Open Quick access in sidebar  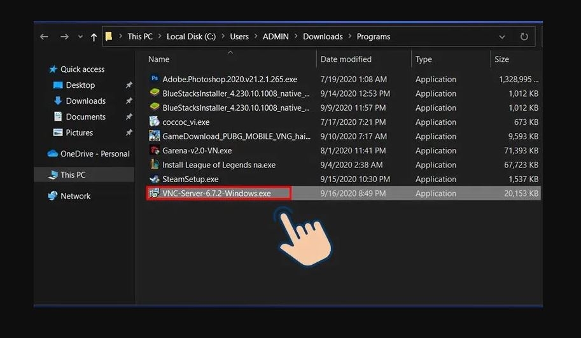(82, 69)
